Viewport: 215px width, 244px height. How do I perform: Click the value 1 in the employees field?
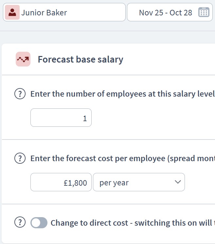[x=85, y=118]
